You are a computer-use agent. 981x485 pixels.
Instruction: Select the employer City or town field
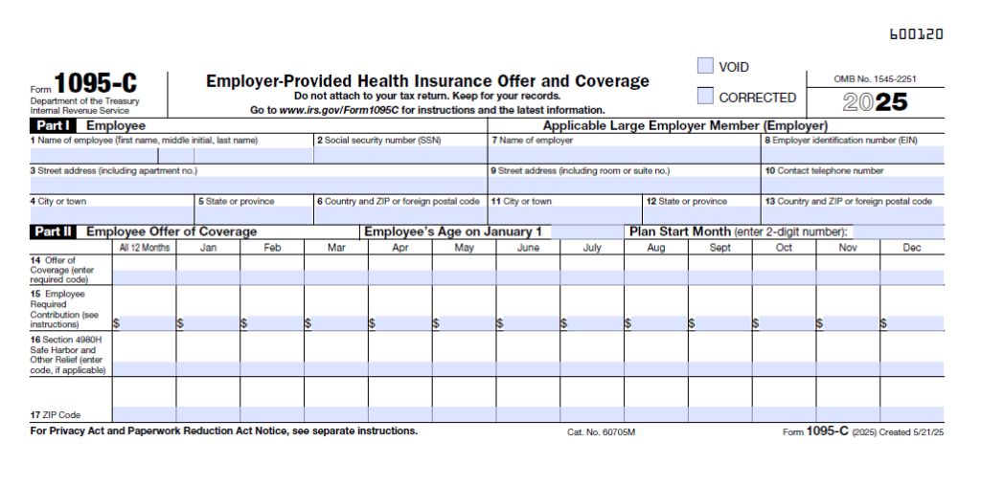564,215
